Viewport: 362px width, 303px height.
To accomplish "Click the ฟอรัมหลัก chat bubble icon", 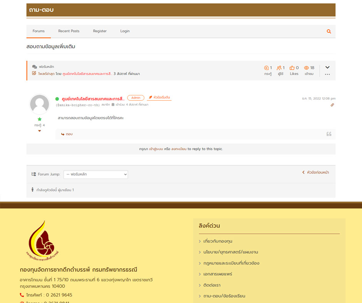I will tap(34, 67).
